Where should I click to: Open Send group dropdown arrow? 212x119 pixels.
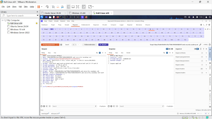(x=58, y=45)
